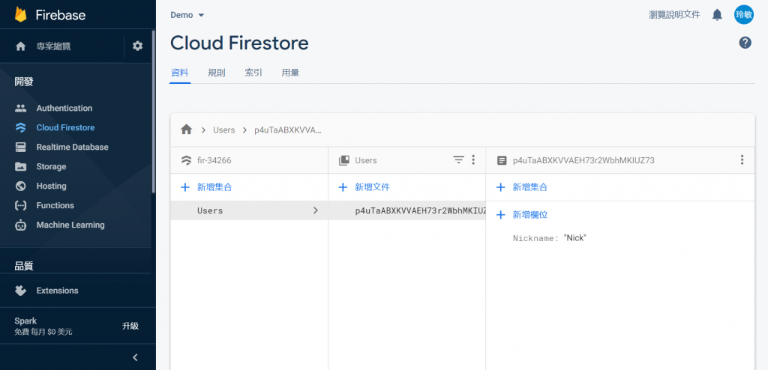Click p4uTaABXKVVA… in the breadcrumb
768x370 pixels.
tap(288, 130)
